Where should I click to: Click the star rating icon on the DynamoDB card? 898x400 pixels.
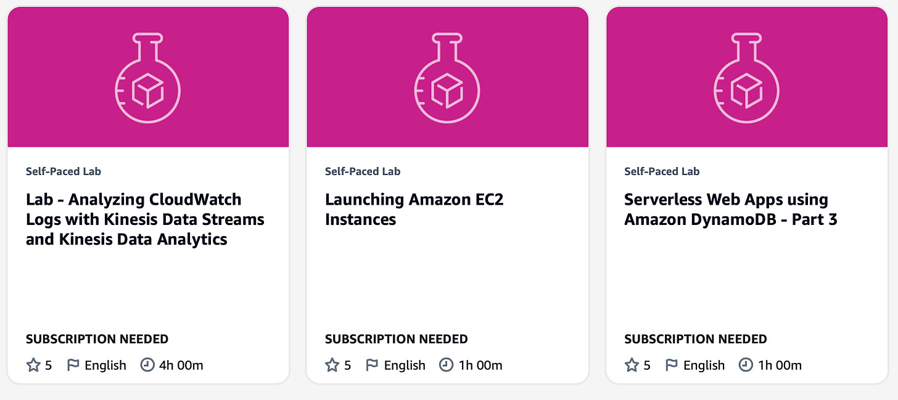click(632, 365)
